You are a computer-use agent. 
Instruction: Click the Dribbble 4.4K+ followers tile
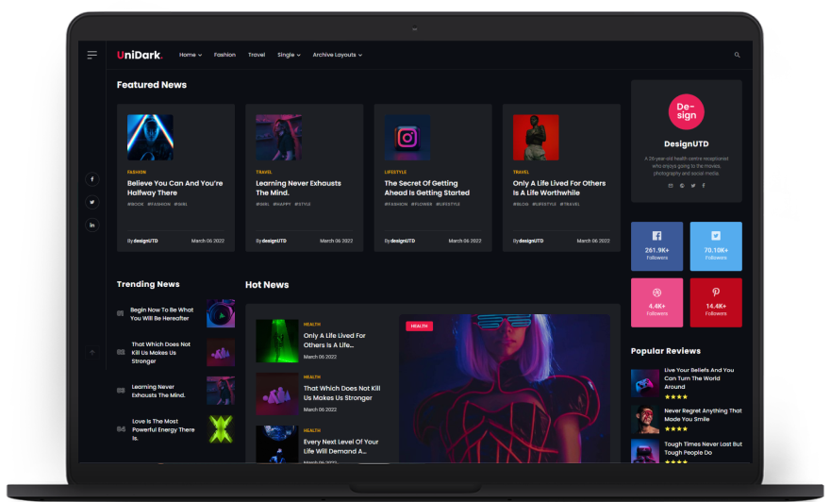click(x=656, y=302)
